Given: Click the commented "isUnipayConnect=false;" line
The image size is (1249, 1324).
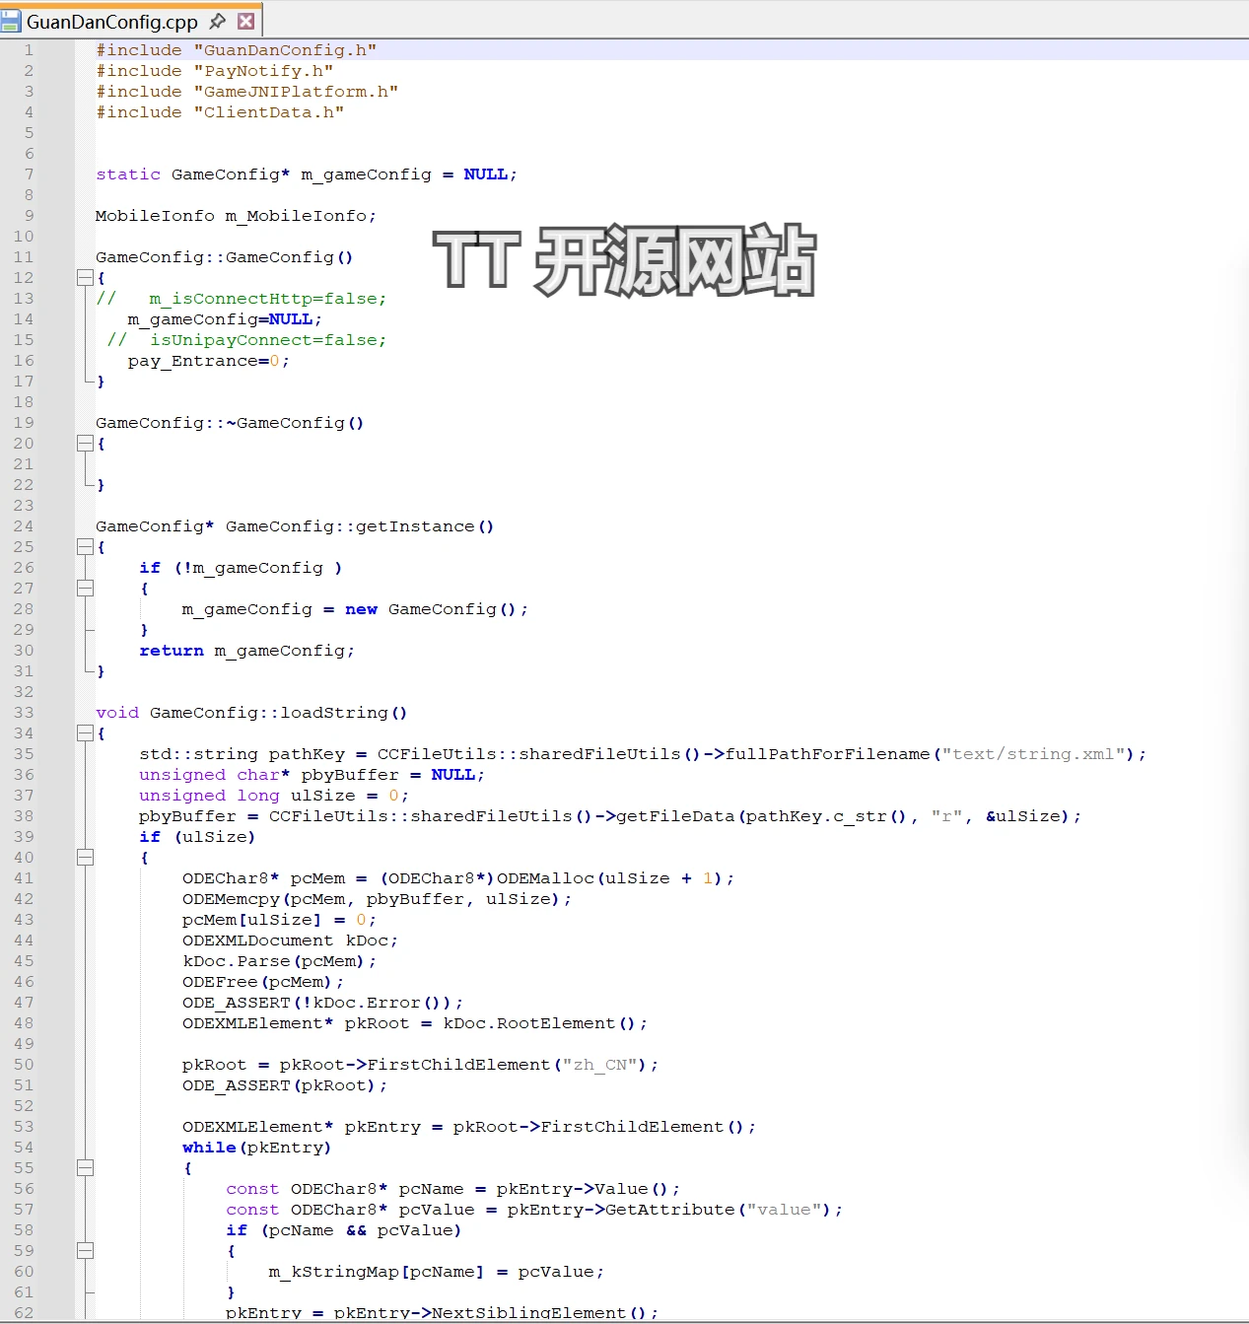Looking at the screenshot, I should tap(246, 340).
